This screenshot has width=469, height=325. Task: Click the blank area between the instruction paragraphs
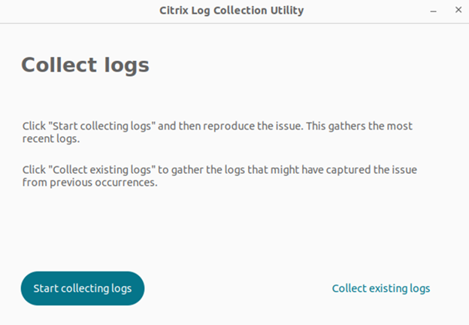tap(225, 154)
